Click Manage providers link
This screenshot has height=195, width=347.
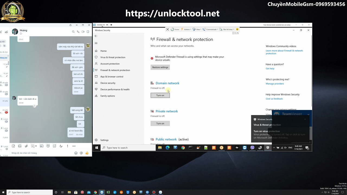(x=275, y=84)
